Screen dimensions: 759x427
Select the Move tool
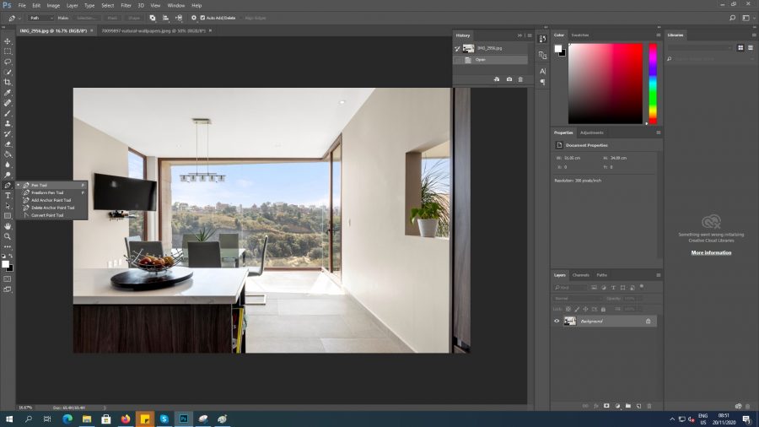pos(8,41)
